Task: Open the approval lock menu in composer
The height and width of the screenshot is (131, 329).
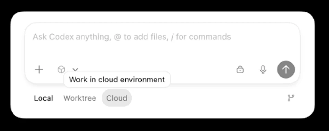Action: [240, 69]
